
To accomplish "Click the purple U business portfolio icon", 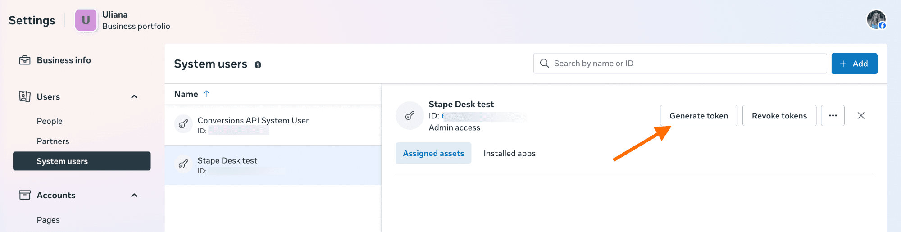I will [86, 20].
